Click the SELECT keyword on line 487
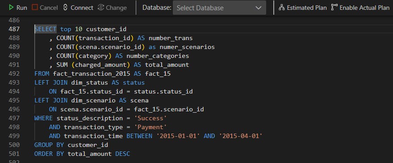 coord(46,29)
